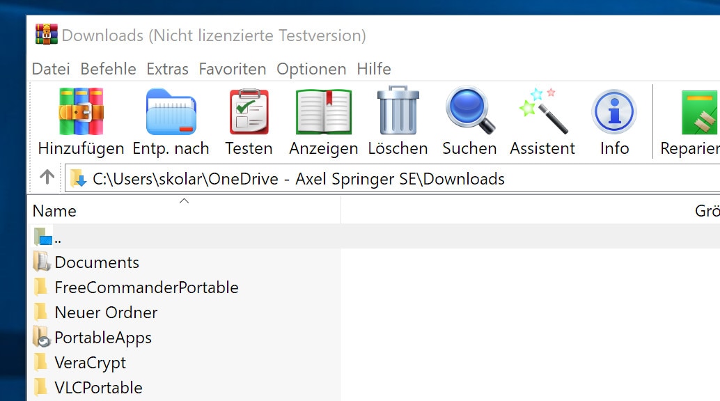Image resolution: width=720 pixels, height=401 pixels.
Task: Open the Hilfe menu
Action: [x=374, y=69]
